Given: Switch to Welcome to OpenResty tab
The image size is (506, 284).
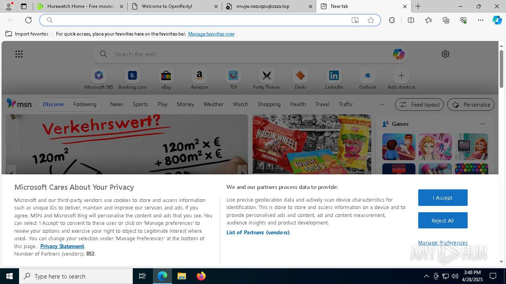Looking at the screenshot, I should click(175, 6).
